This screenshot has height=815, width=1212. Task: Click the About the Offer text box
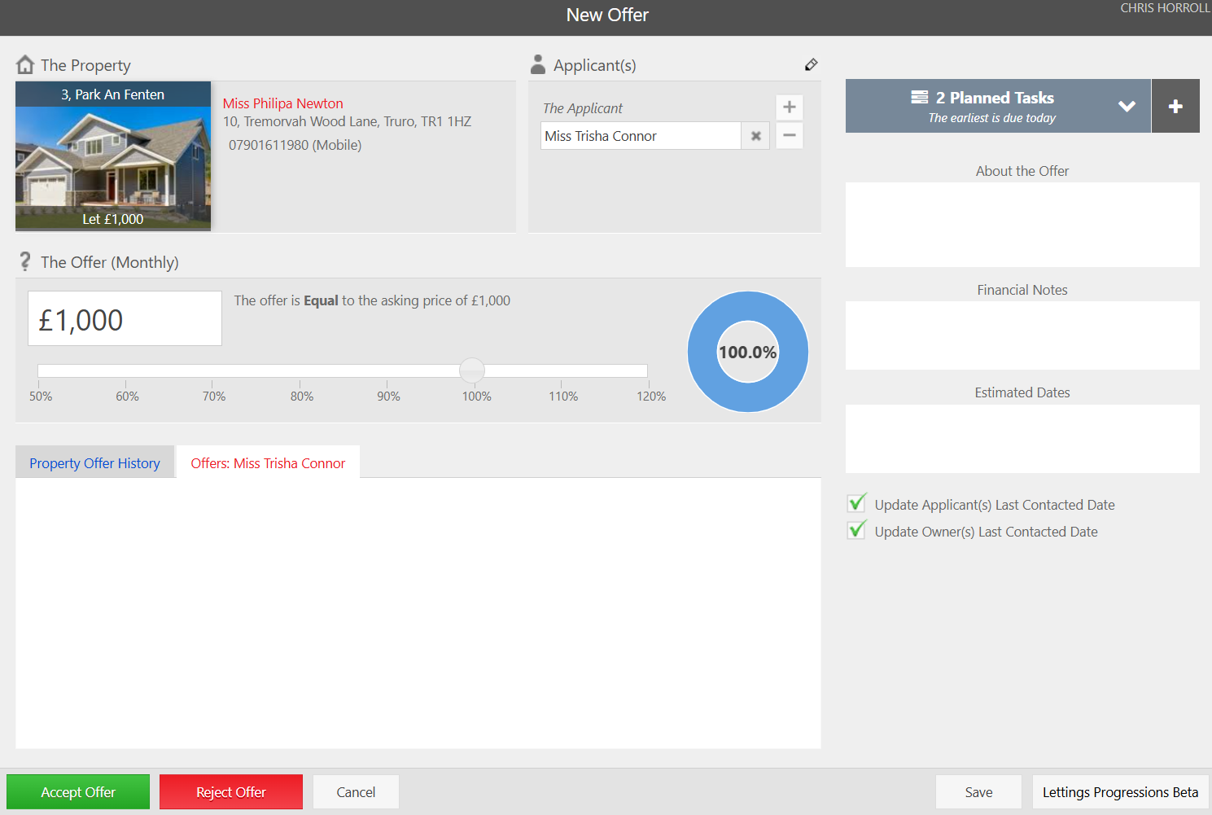point(1022,225)
